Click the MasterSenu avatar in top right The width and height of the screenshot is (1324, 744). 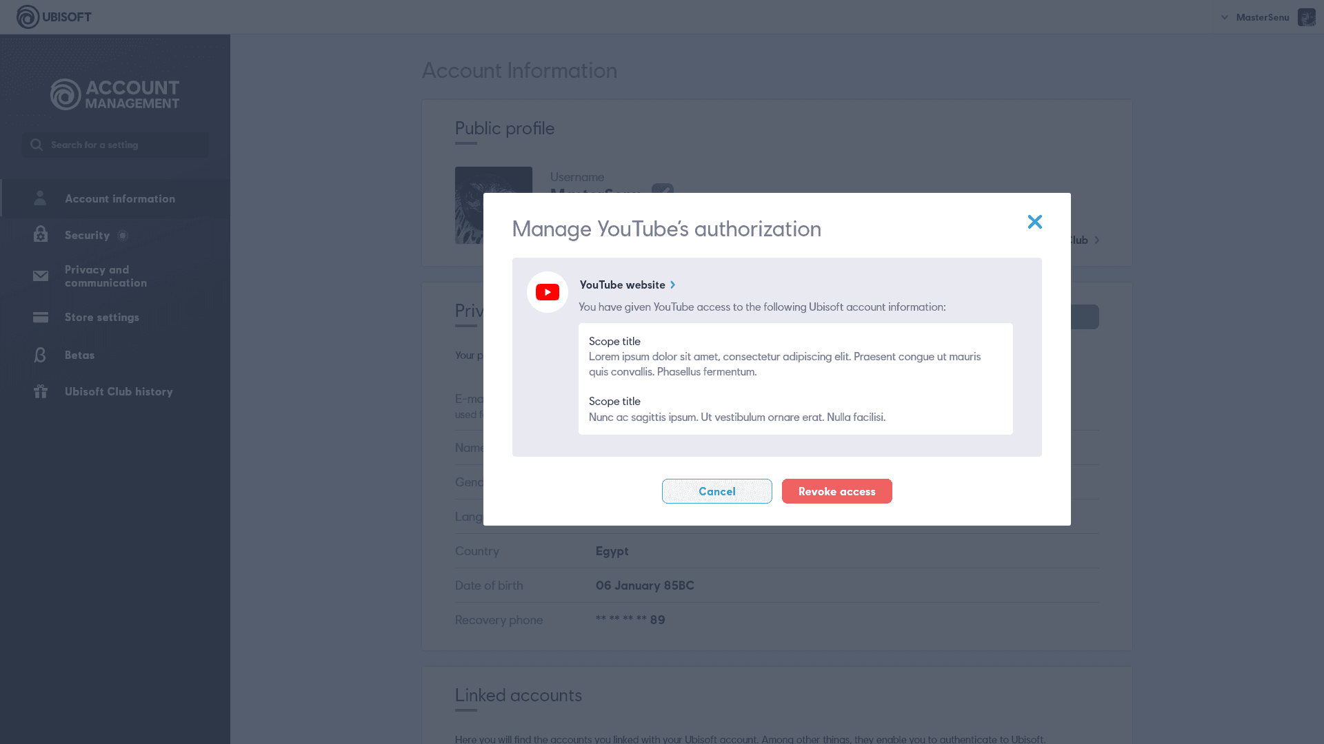[1306, 17]
